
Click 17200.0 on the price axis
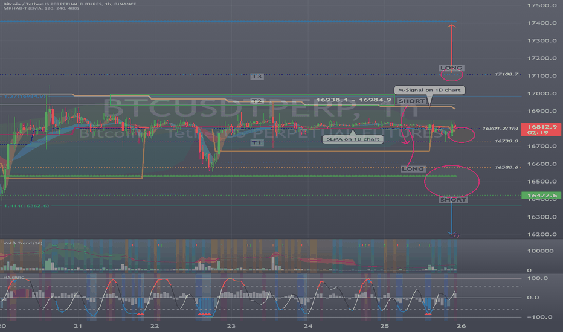pyautogui.click(x=542, y=58)
